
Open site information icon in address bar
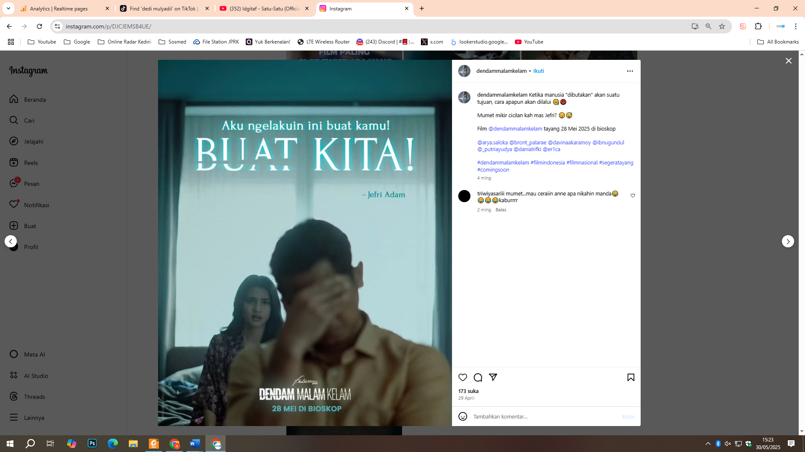coord(57,26)
